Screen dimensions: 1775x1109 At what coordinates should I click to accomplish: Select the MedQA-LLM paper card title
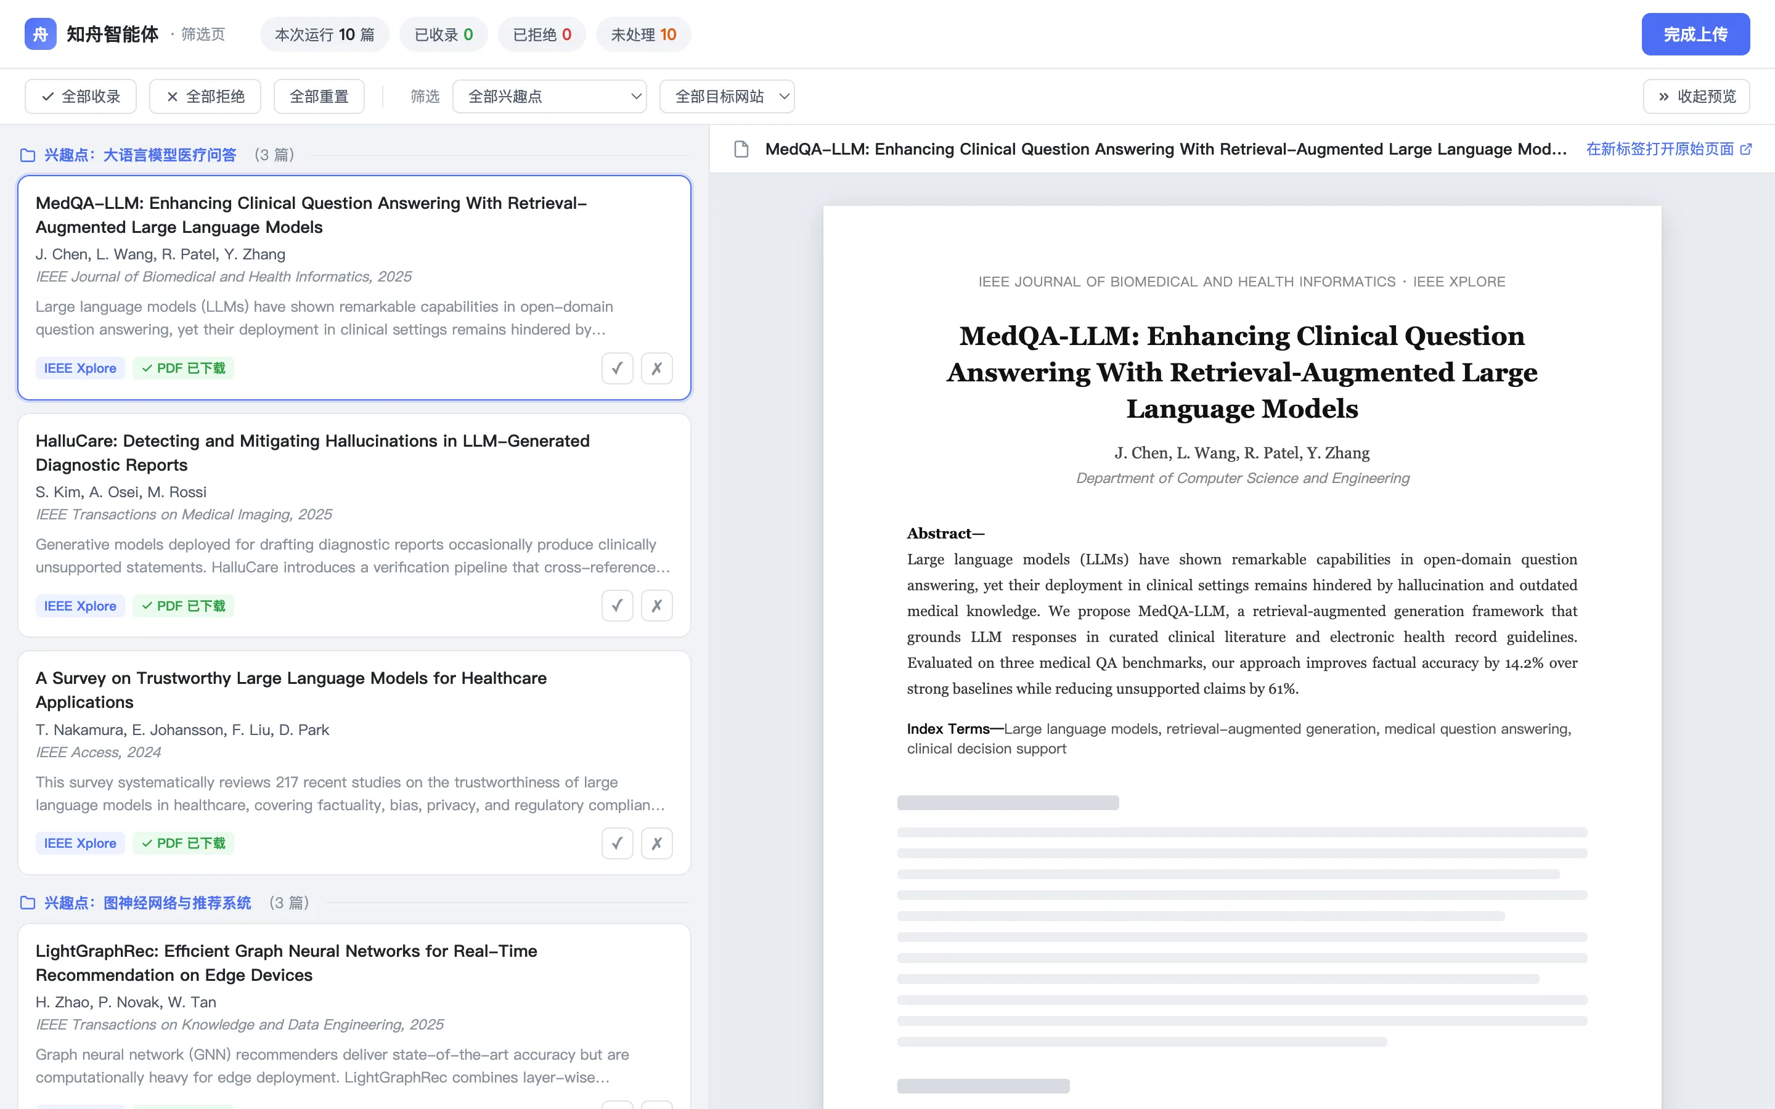coord(311,215)
